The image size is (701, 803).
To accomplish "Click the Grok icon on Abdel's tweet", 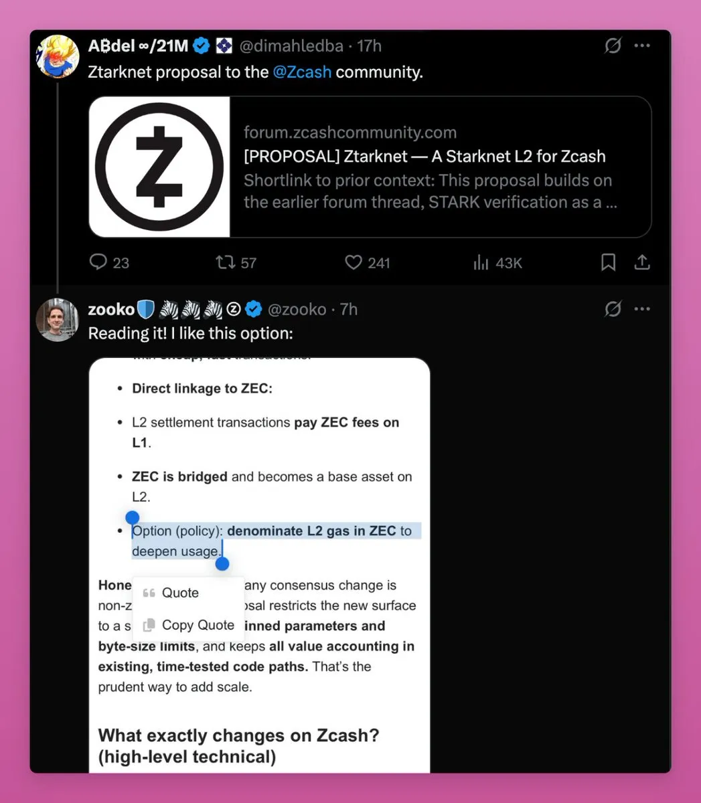I will 613,46.
